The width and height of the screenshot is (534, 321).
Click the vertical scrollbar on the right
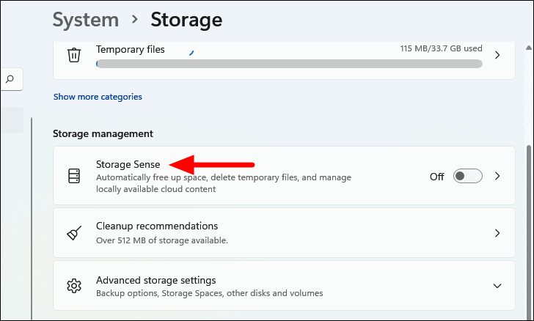(530, 220)
